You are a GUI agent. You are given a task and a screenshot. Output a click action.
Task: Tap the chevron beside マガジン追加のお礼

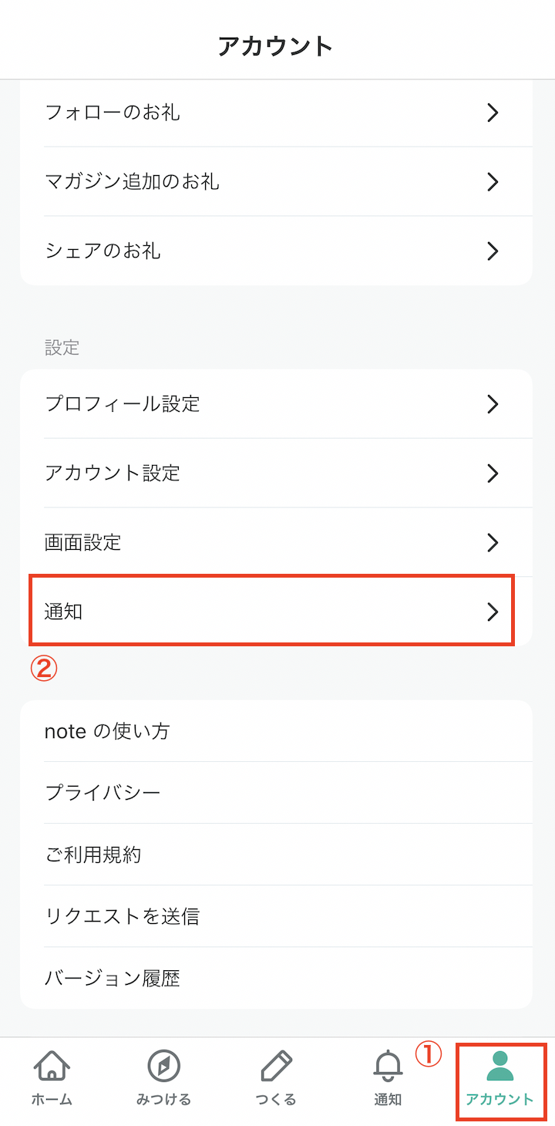[x=493, y=182]
